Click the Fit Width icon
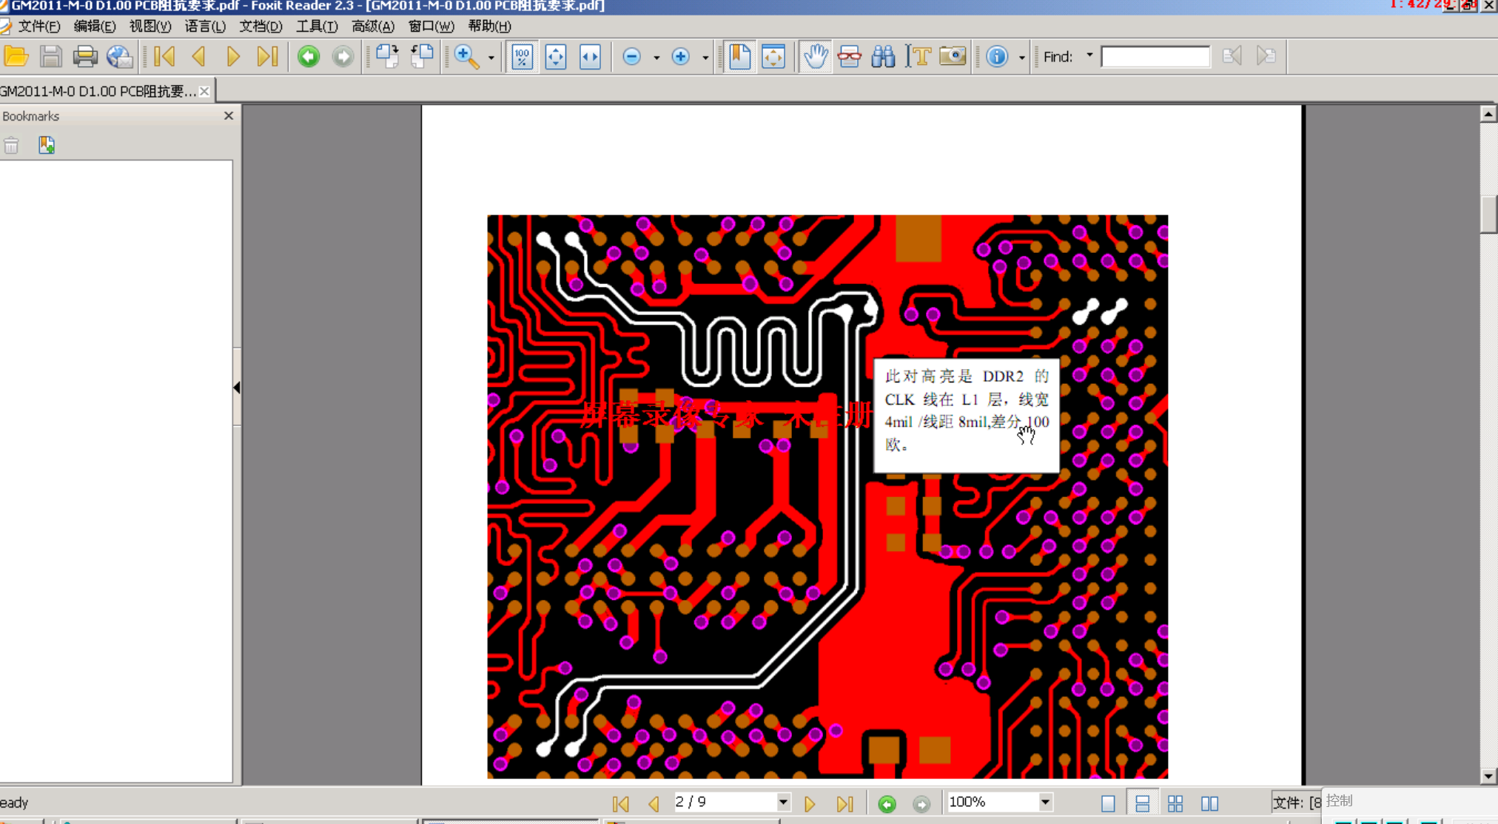 [x=590, y=56]
